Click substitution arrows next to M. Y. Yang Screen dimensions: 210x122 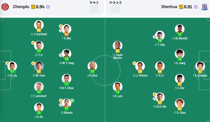click(61, 55)
